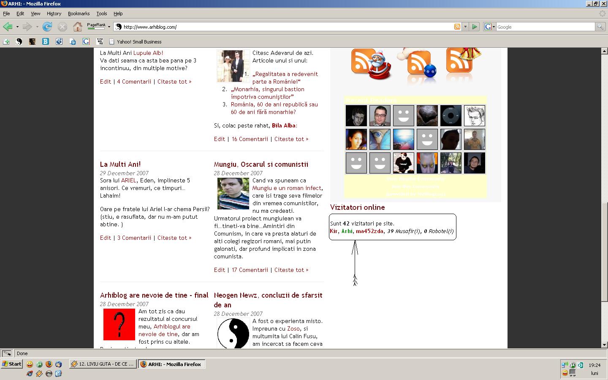Viewport: 608px width, 380px height.
Task: Open the '16 Comentarii' link
Action: 250,139
